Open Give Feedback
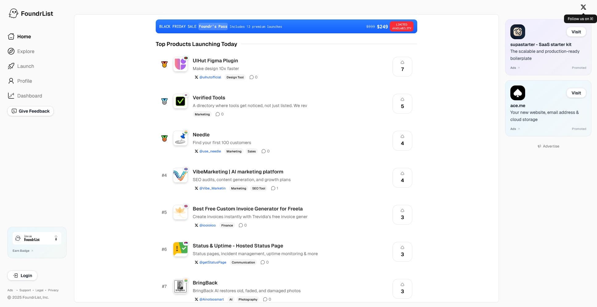 click(x=30, y=111)
